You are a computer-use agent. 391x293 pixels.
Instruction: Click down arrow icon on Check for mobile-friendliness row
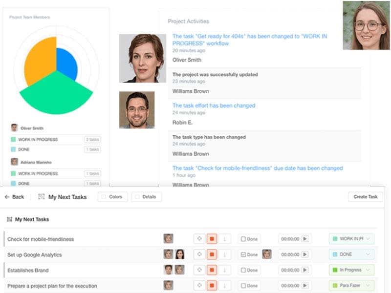[x=224, y=239]
